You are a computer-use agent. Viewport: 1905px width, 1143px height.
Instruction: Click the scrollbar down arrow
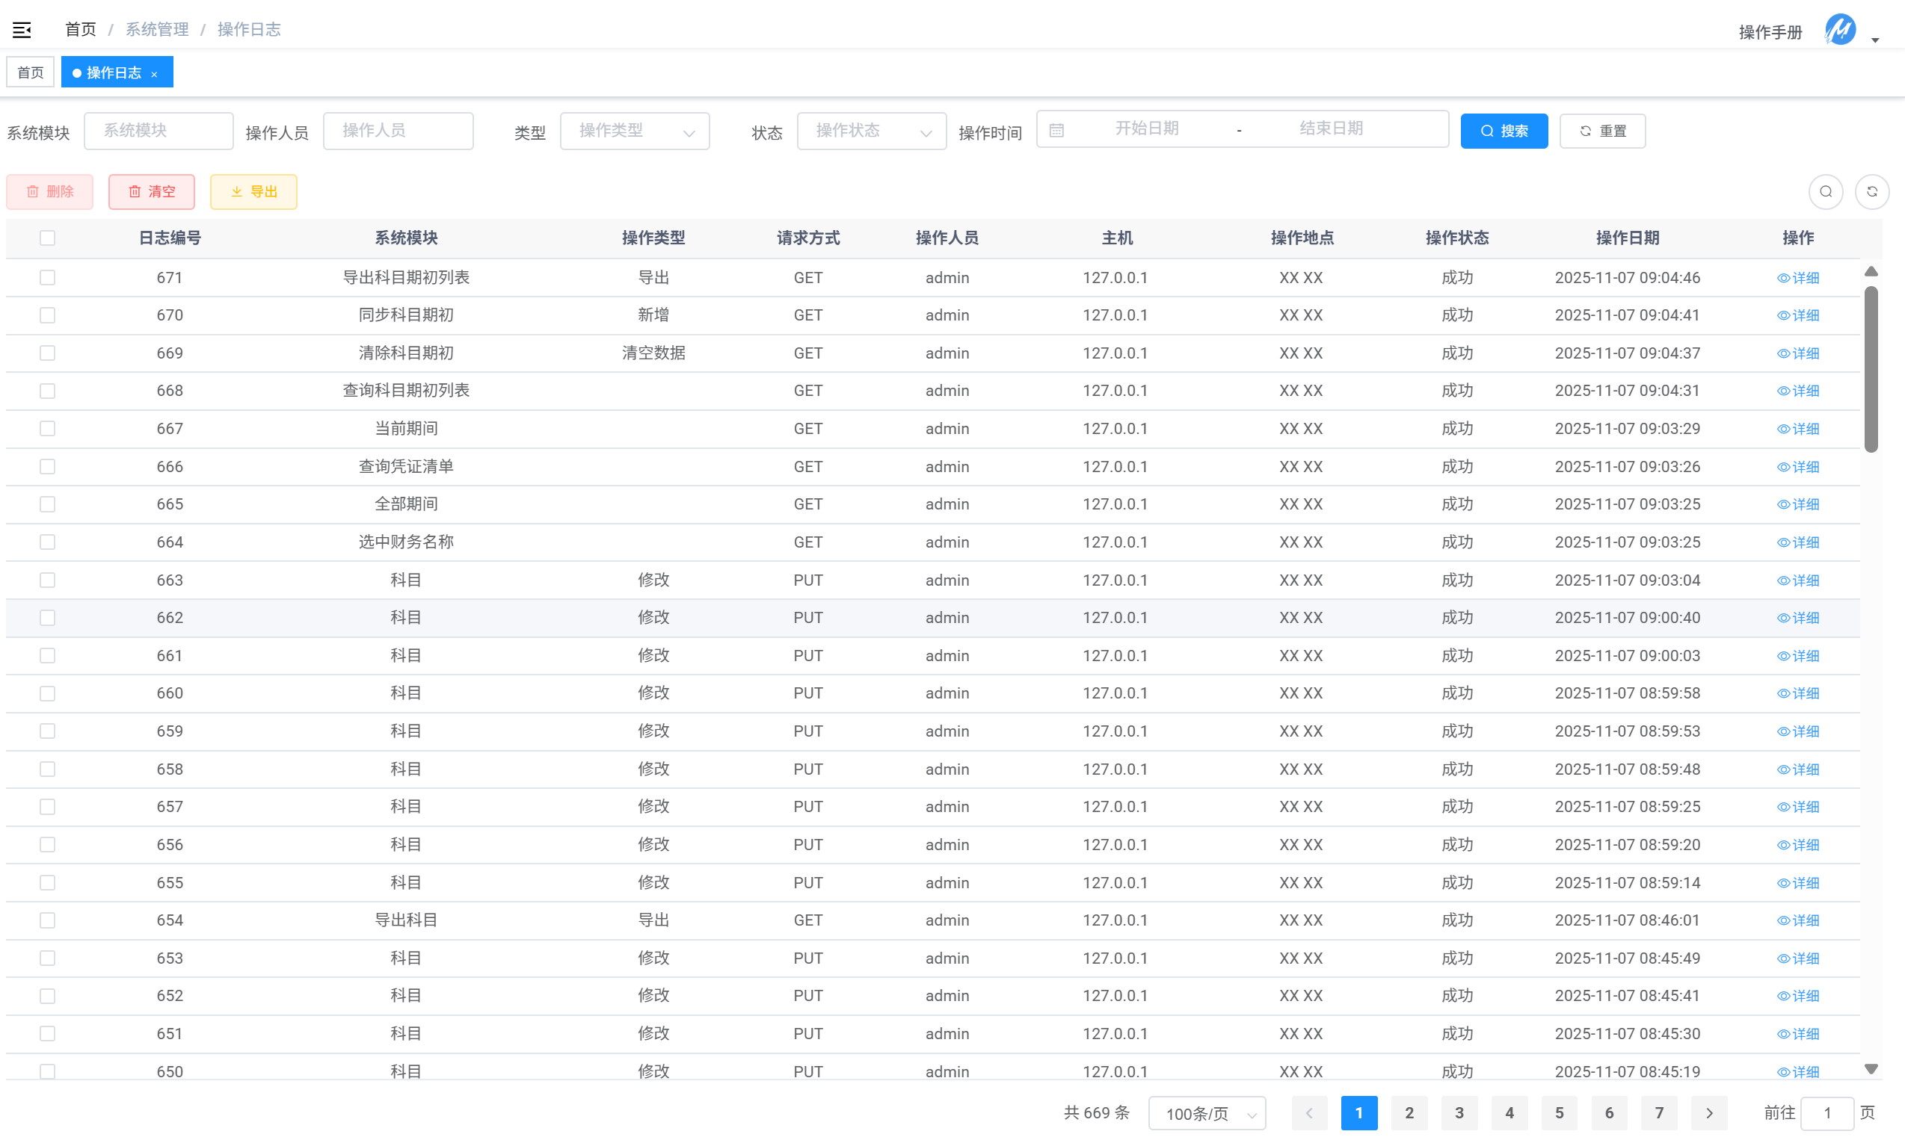coord(1871,1069)
